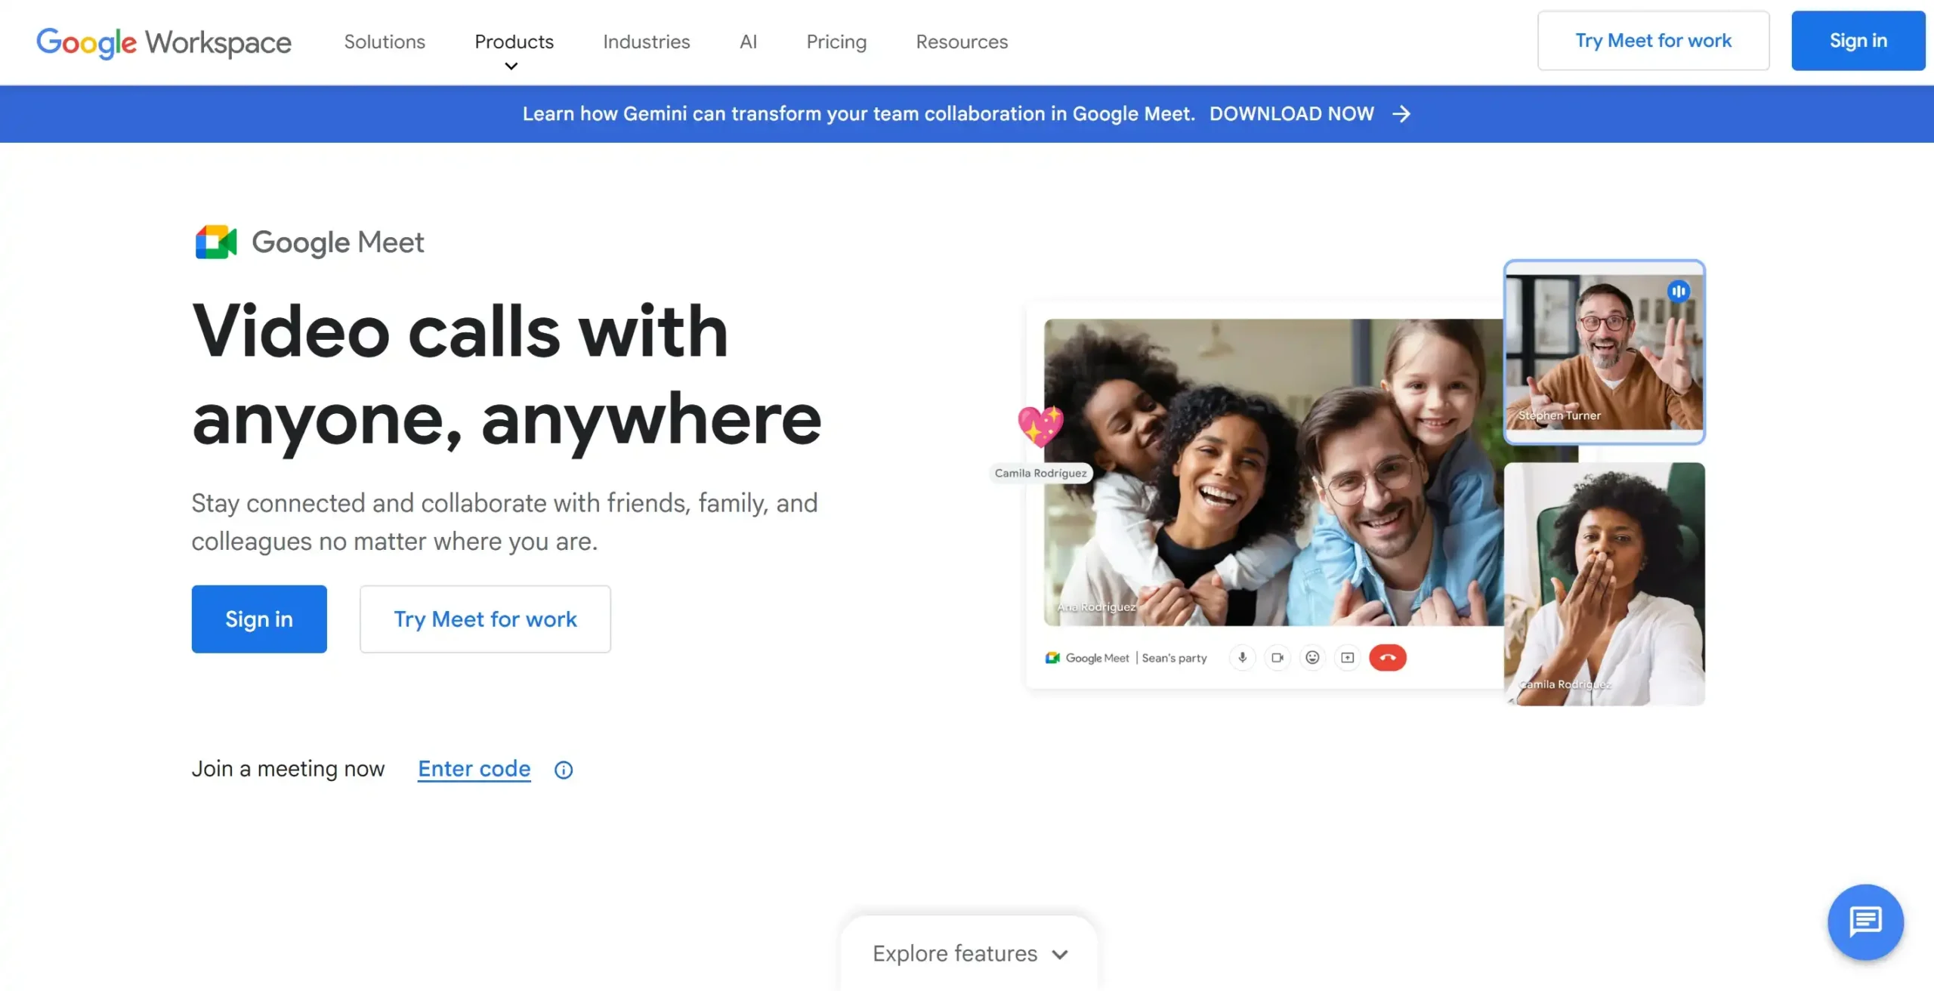This screenshot has width=1934, height=991.
Task: Click the red hang-up call icon
Action: pyautogui.click(x=1388, y=657)
